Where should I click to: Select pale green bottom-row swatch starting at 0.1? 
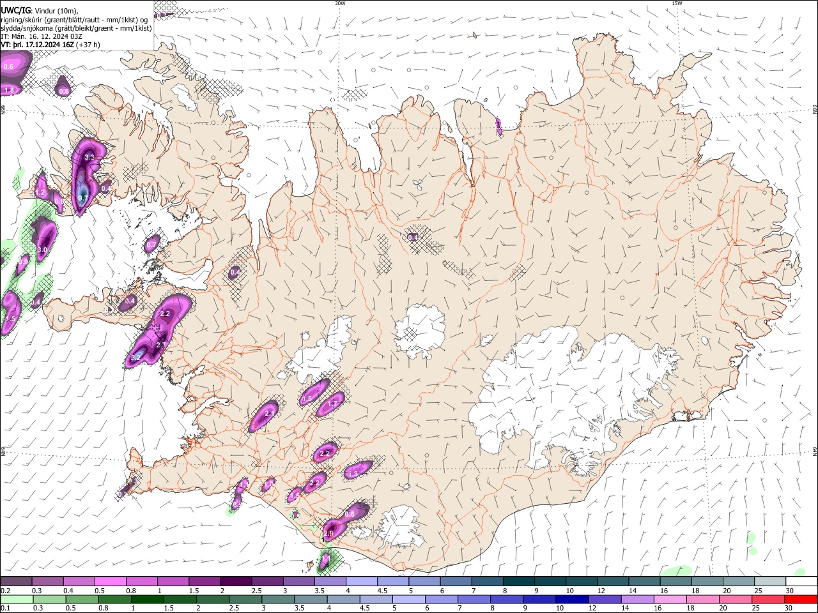coord(17,599)
